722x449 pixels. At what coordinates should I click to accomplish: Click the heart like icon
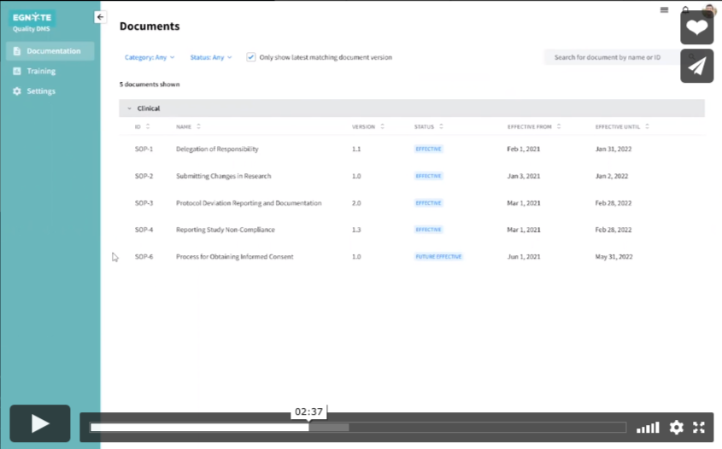pyautogui.click(x=696, y=27)
